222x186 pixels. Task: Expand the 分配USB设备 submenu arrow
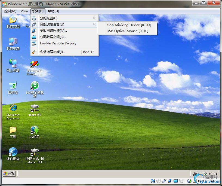click(94, 24)
